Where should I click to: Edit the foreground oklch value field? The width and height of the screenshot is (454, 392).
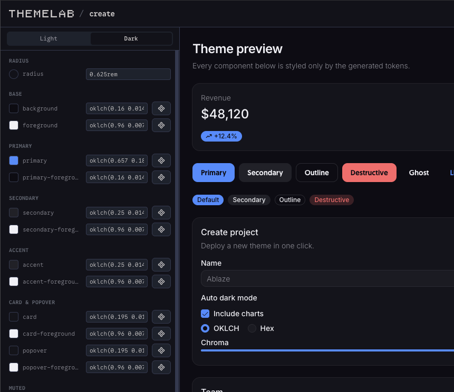[117, 125]
